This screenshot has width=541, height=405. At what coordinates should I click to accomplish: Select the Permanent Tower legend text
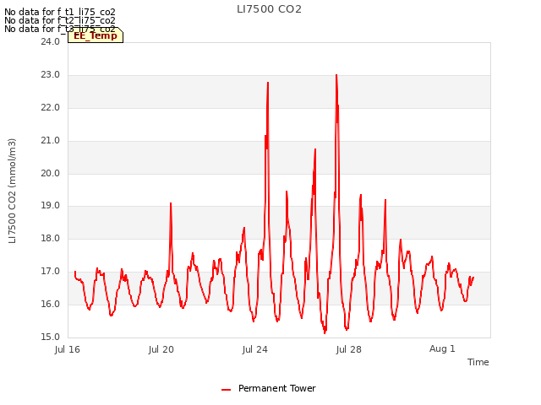coord(276,388)
